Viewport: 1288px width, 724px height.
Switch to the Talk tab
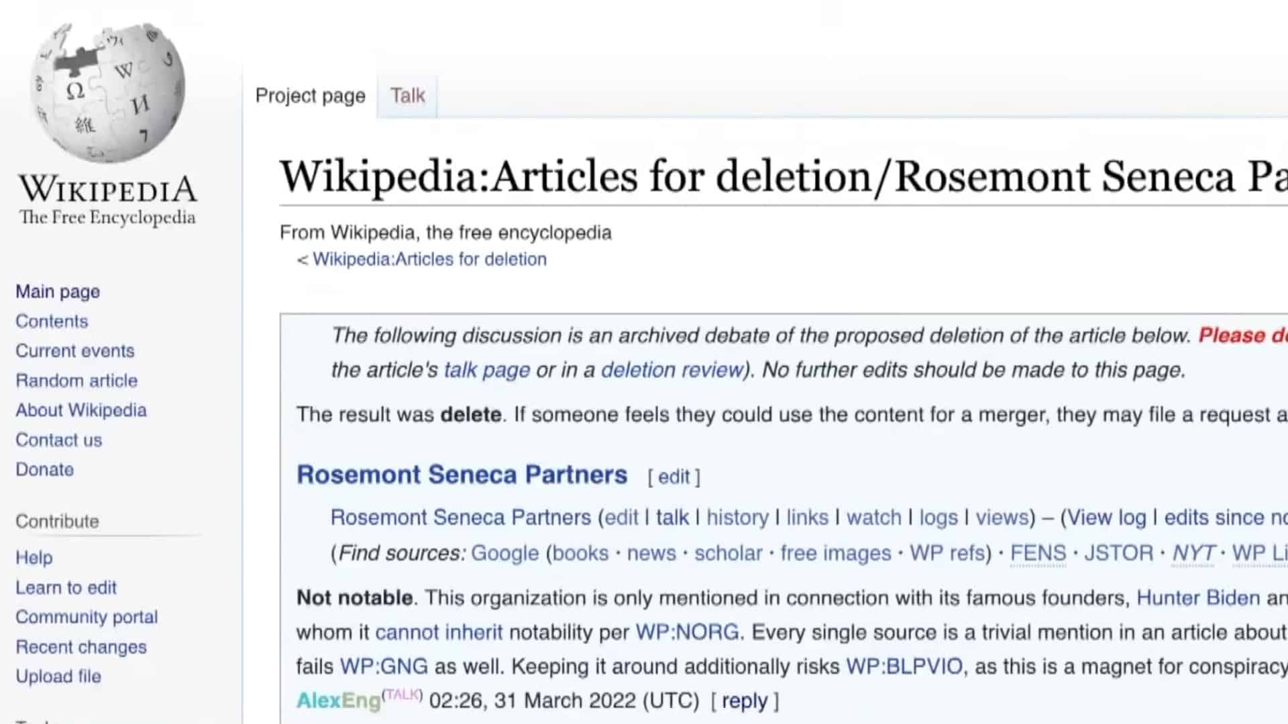408,96
